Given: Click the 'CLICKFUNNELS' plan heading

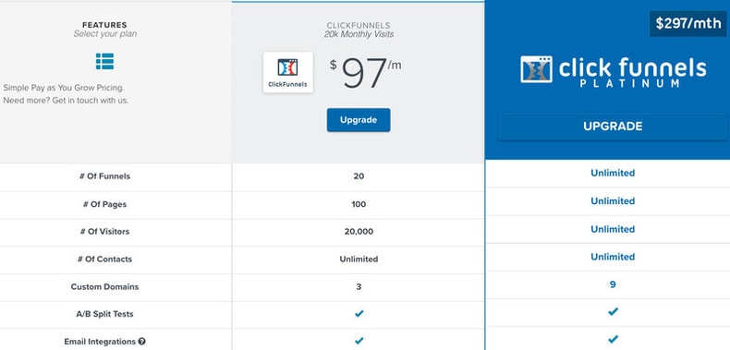Looking at the screenshot, I should coord(359,26).
